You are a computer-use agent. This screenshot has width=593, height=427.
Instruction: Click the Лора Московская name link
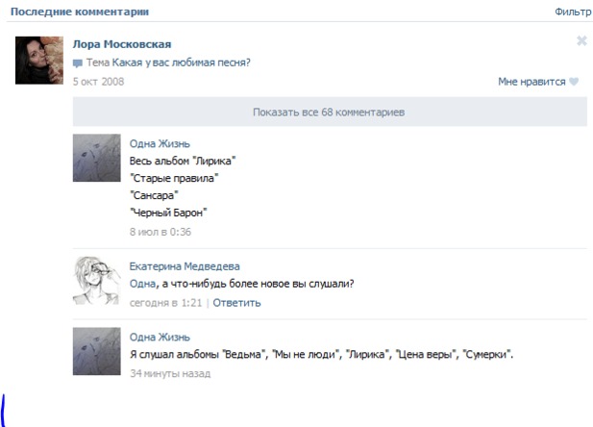click(x=122, y=44)
